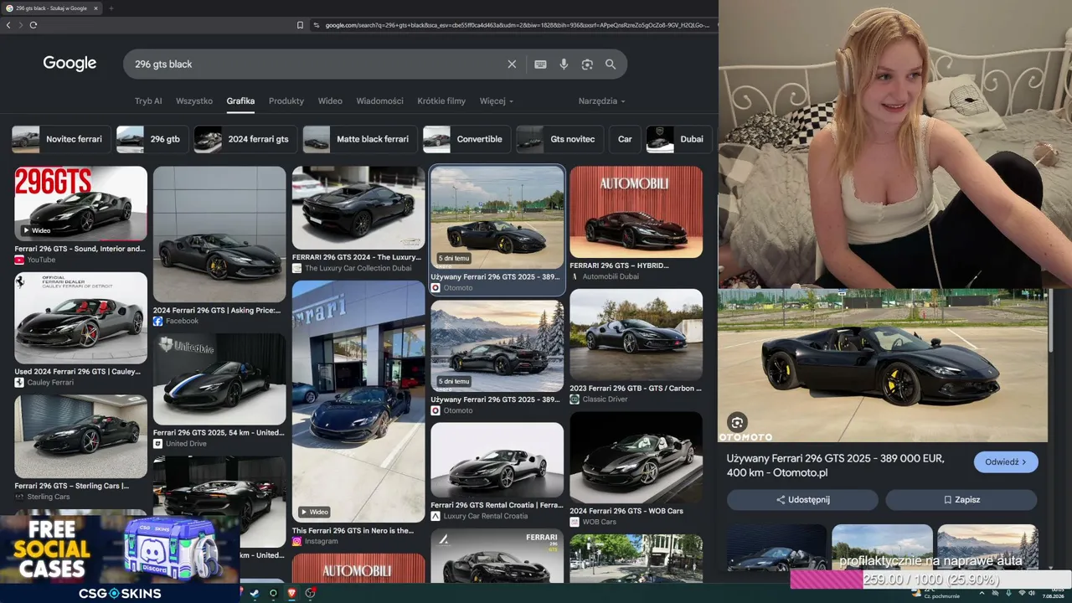The width and height of the screenshot is (1072, 603).
Task: Open the Instagram Ferrari in Nero video
Action: click(358, 401)
